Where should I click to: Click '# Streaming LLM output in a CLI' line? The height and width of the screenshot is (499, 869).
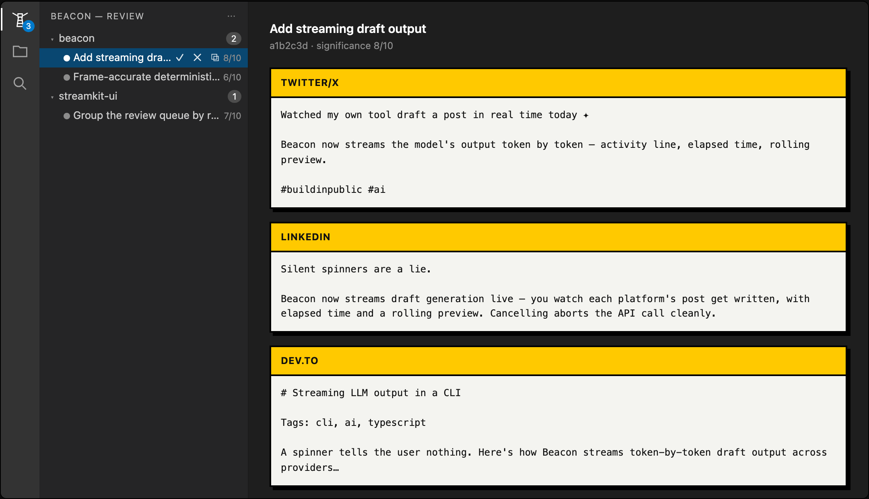[371, 393]
